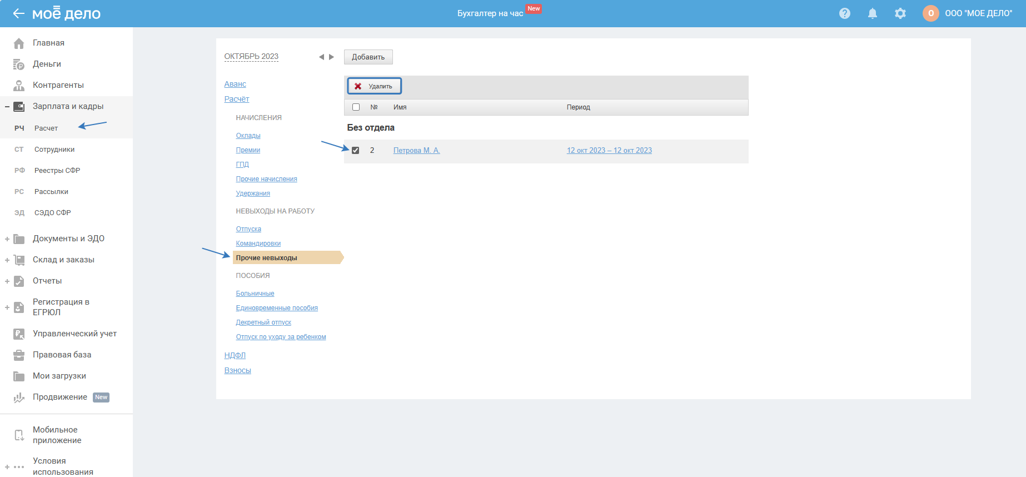
Task: Uncheck the Петрова М. А. row checkbox
Action: [356, 150]
